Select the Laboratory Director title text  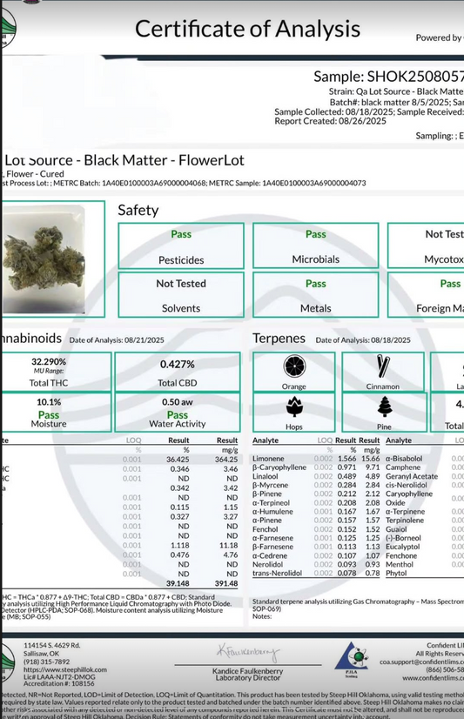(247, 678)
